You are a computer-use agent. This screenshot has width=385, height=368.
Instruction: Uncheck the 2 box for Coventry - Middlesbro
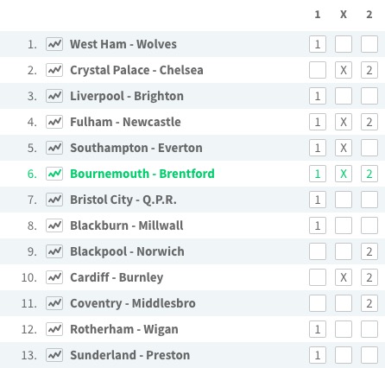coord(369,303)
